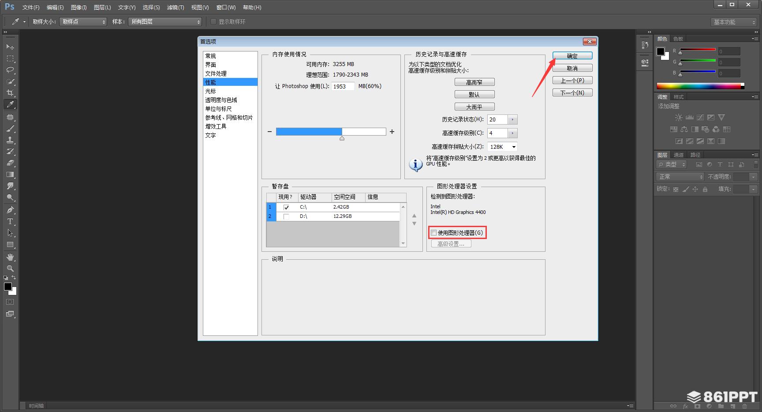The height and width of the screenshot is (412, 762).
Task: Go to 上一个(P) preferences page
Action: point(572,81)
